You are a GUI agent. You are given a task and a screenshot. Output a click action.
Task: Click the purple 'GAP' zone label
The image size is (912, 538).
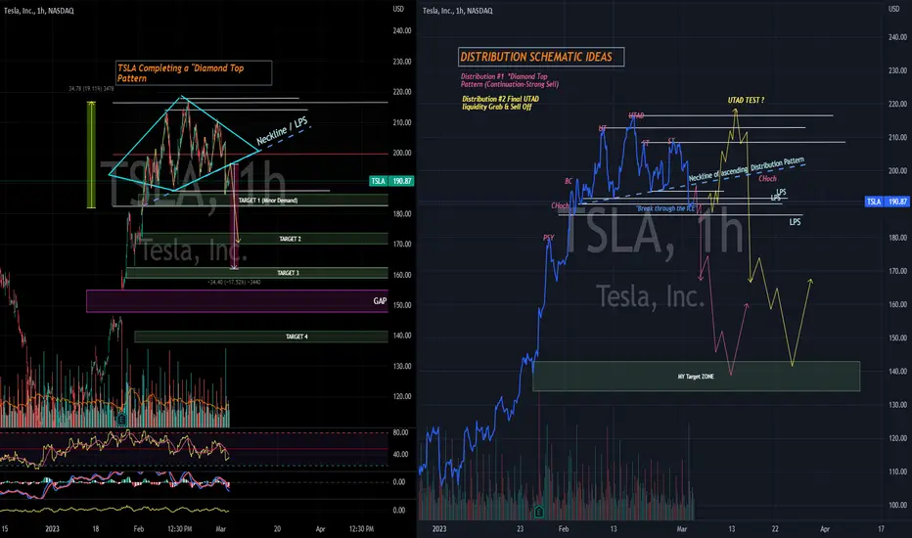click(380, 300)
